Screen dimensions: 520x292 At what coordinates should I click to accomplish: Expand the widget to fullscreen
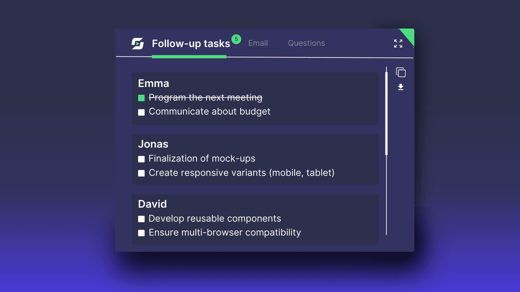(398, 43)
